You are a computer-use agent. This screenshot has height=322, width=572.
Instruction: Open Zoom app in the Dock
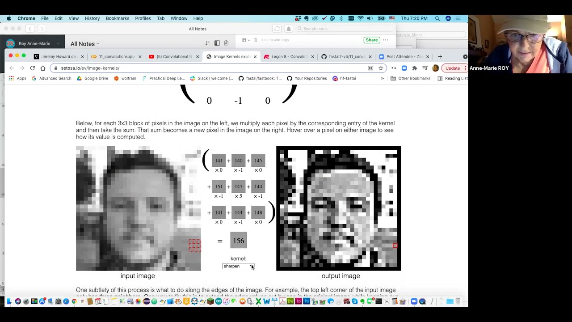tap(414, 301)
